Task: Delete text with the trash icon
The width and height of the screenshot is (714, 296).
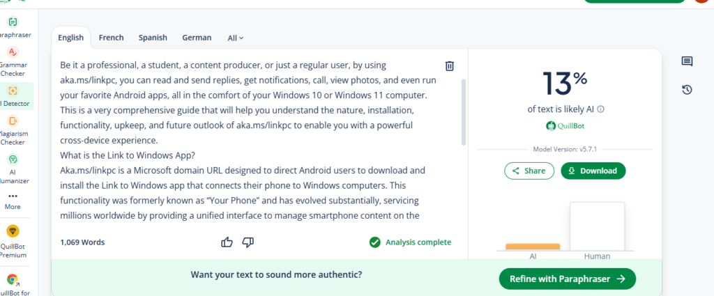Action: click(x=450, y=65)
